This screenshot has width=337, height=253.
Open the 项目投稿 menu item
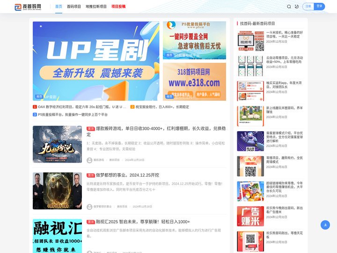(x=118, y=7)
